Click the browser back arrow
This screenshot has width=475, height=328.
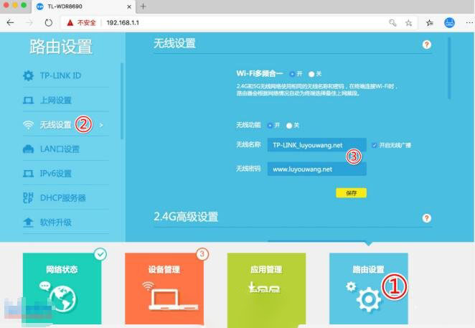[x=10, y=23]
